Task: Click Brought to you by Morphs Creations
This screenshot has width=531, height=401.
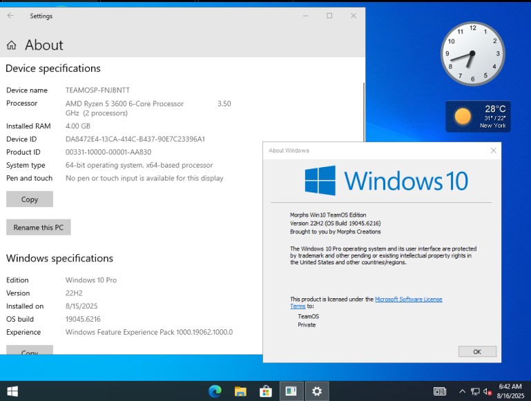Action: coord(336,232)
